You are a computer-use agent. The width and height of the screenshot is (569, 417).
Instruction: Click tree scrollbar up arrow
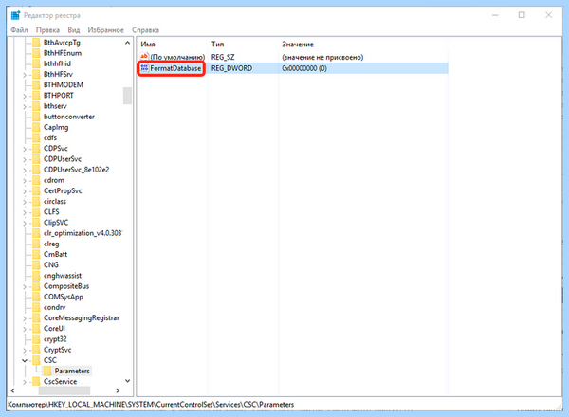(127, 43)
